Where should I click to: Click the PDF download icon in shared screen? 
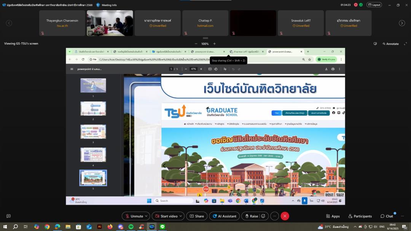tap(327, 69)
